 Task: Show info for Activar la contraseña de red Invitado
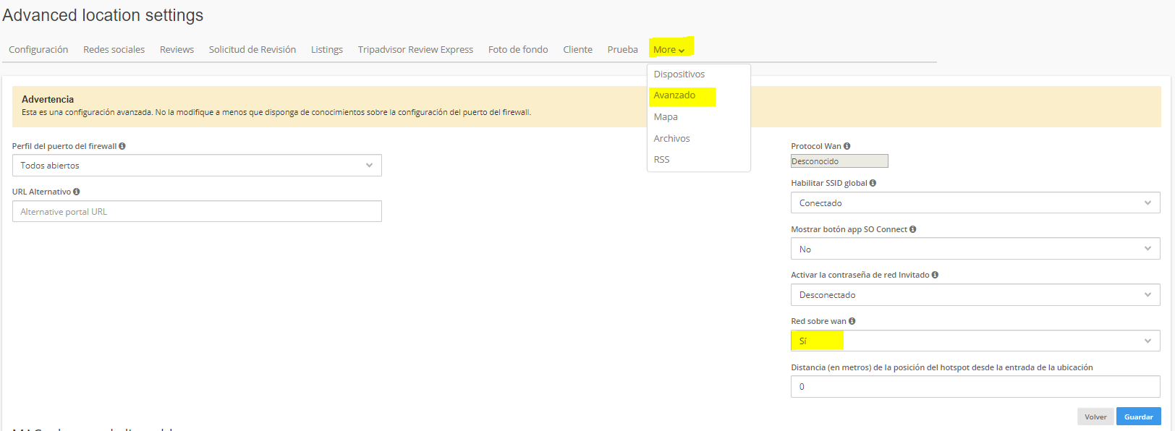pyautogui.click(x=935, y=275)
